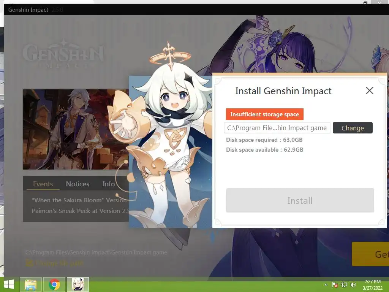Click the install path text at launcher bottom
Screen dimensions: 389x292
96,252
